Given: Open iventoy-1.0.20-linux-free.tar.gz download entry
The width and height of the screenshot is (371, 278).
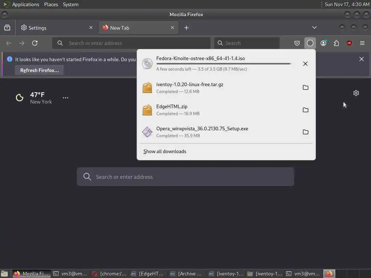Looking at the screenshot, I should coord(220,88).
